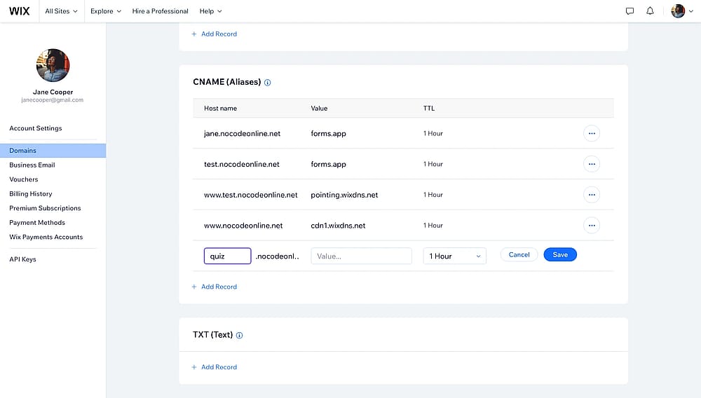The image size is (701, 398).
Task: Open Premium Subscriptions
Action: tap(45, 208)
